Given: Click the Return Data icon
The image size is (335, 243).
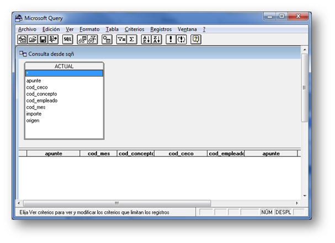Looking at the screenshot, I should (53, 40).
